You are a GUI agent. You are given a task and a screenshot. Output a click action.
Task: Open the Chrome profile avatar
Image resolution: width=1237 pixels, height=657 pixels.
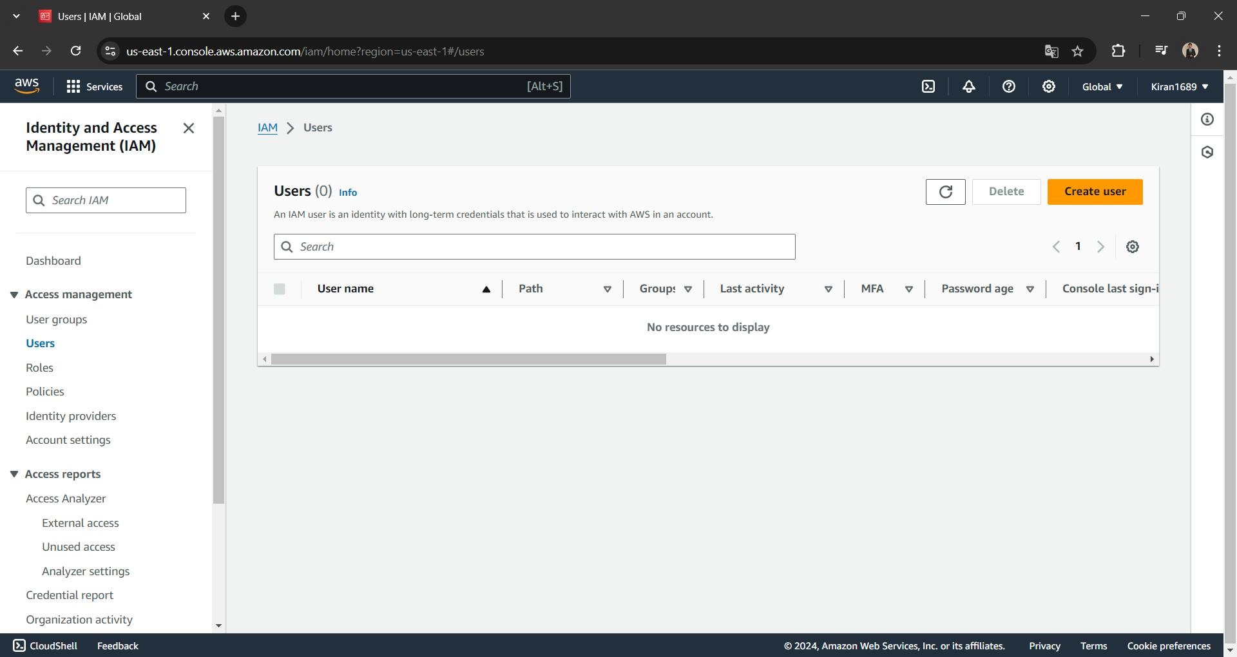click(1191, 51)
